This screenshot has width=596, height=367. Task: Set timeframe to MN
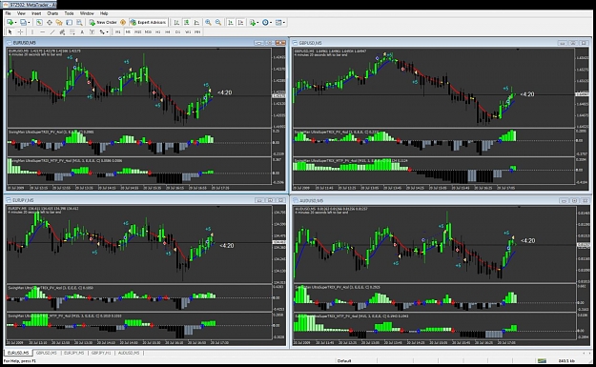tap(197, 32)
